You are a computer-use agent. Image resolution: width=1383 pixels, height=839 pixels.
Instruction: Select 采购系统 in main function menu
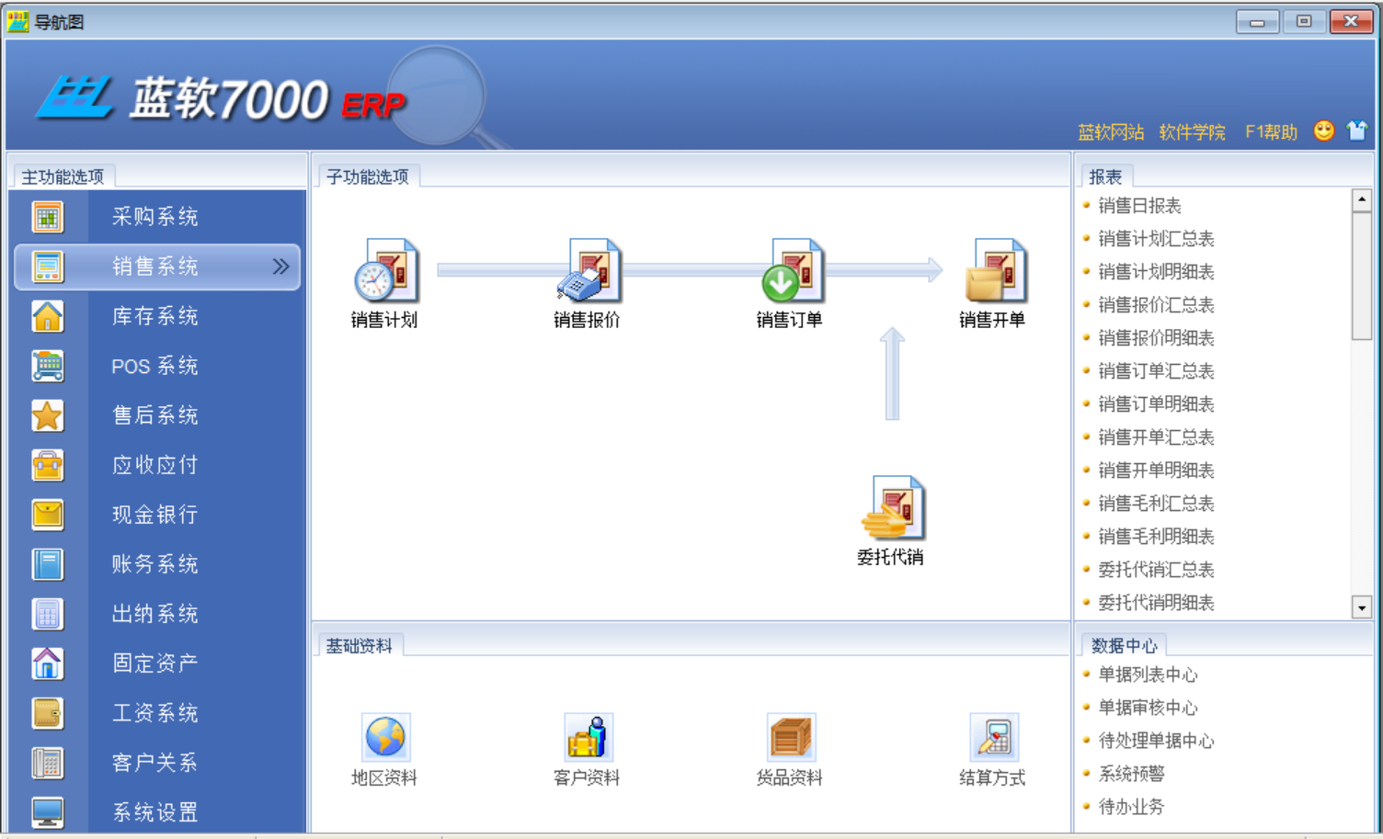[x=154, y=217]
